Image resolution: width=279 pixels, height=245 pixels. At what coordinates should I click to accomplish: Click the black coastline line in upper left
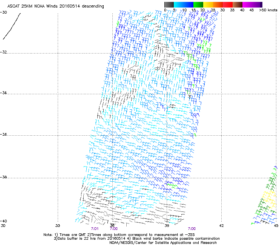coord(12,26)
